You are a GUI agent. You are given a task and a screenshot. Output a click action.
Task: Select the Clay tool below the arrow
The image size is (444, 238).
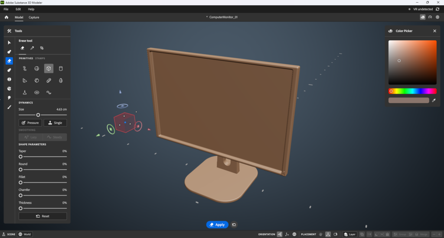[x=9, y=52]
